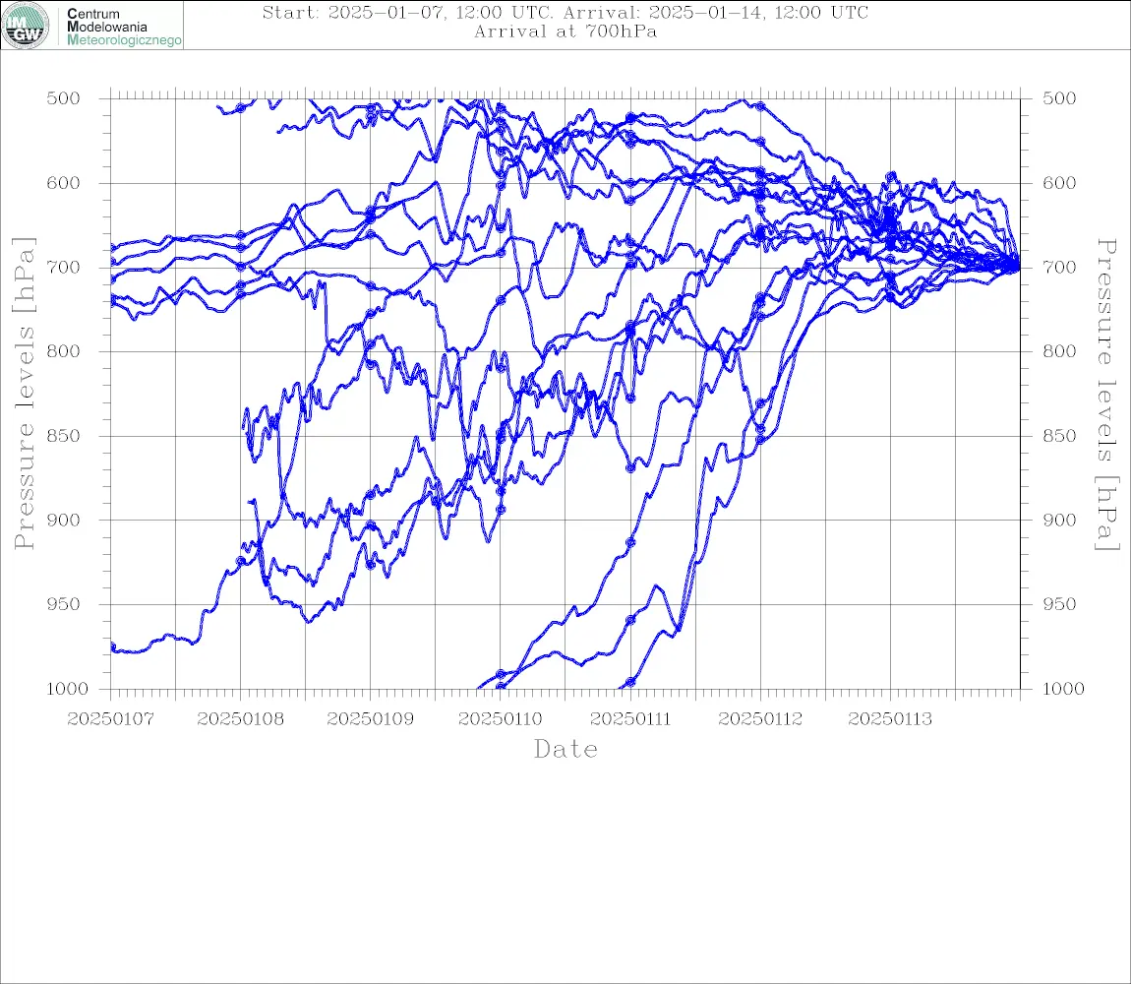
Task: Click the right axis 900 label
Action: (1059, 521)
